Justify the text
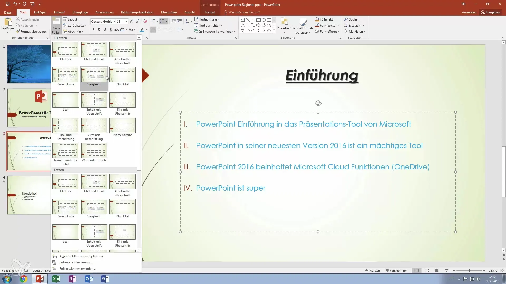 pyautogui.click(x=171, y=29)
